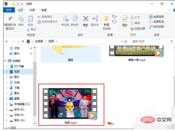Select 文档 under 此电脑
175x131 pixels.
(17, 82)
